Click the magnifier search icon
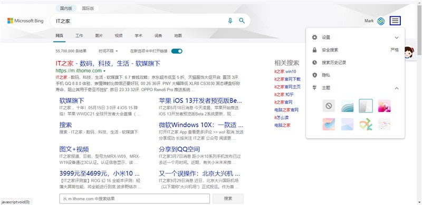Image resolution: width=422 pixels, height=205 pixels. coord(242,20)
